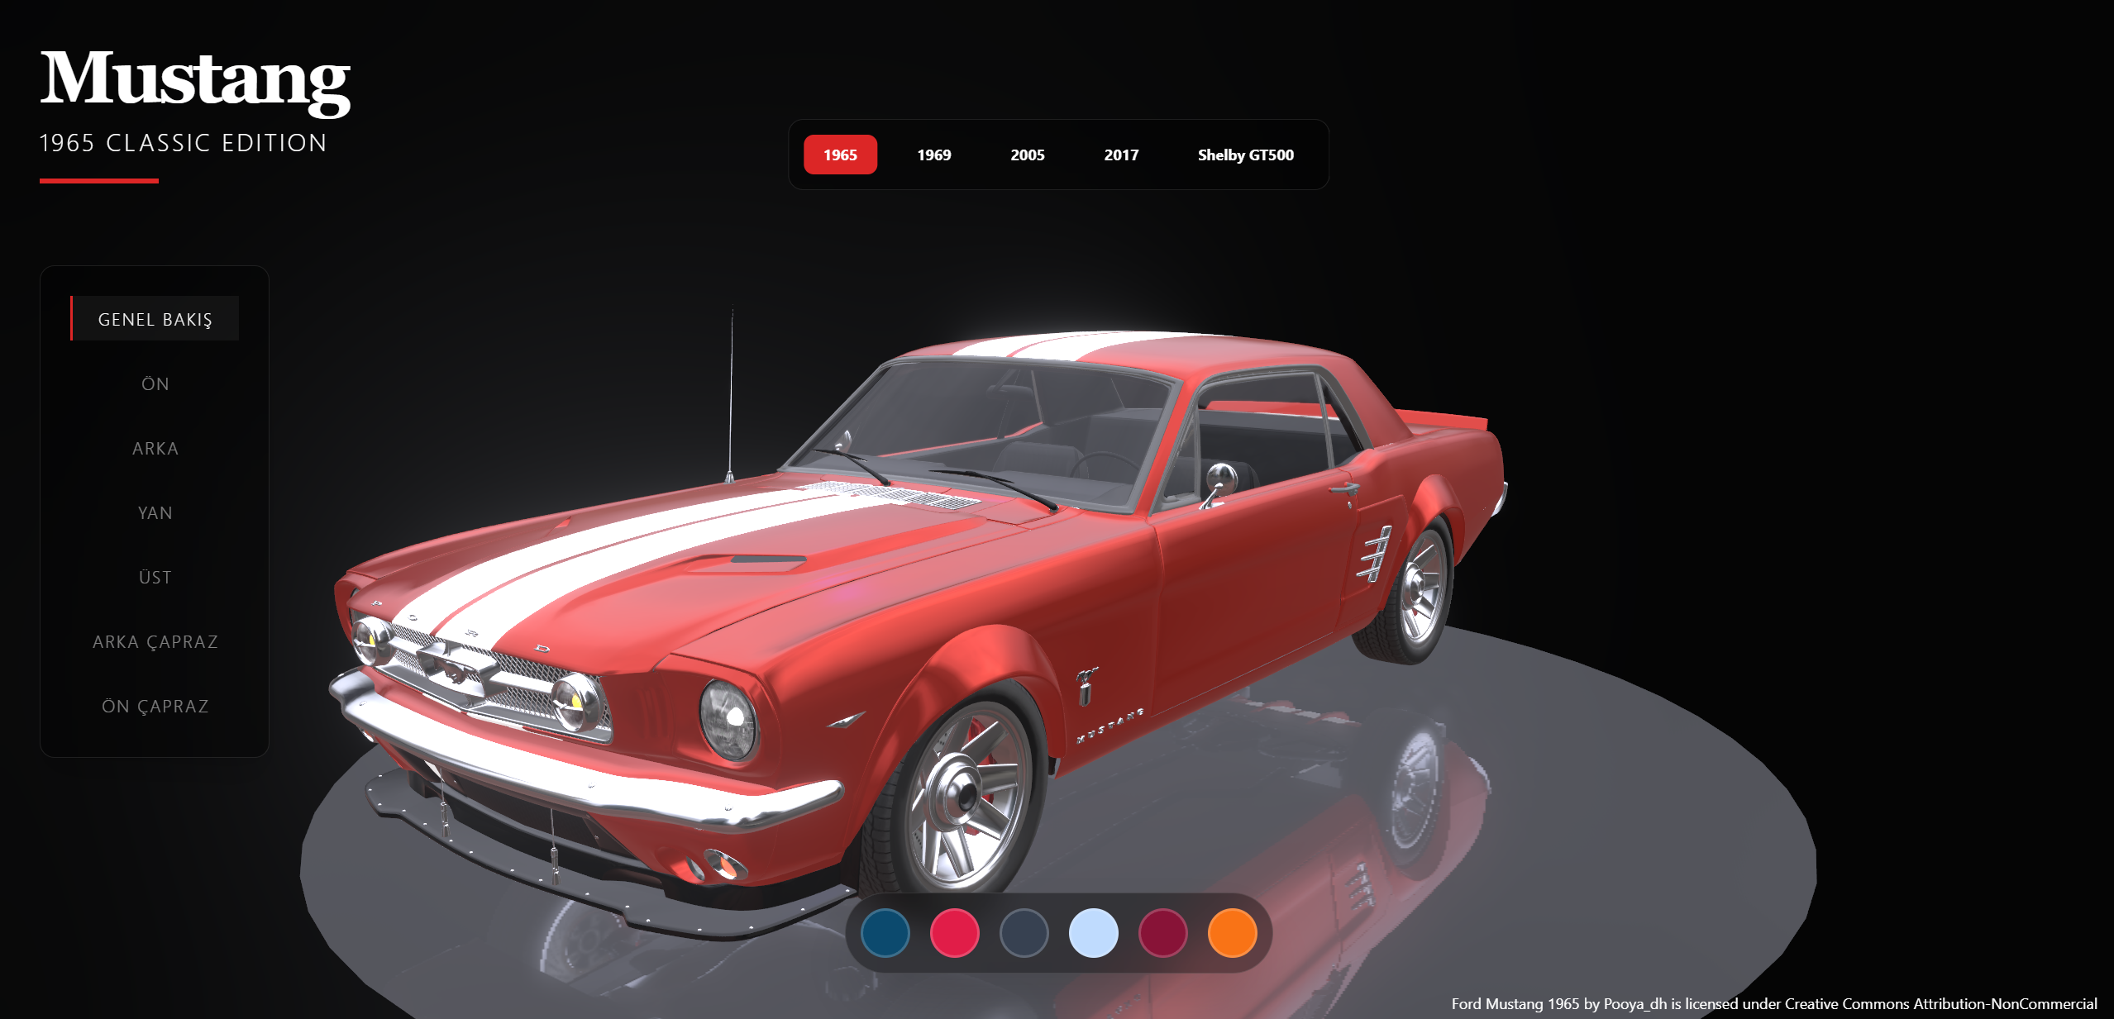Switch camera to ÖN view
This screenshot has height=1019, width=2114.
coord(155,383)
